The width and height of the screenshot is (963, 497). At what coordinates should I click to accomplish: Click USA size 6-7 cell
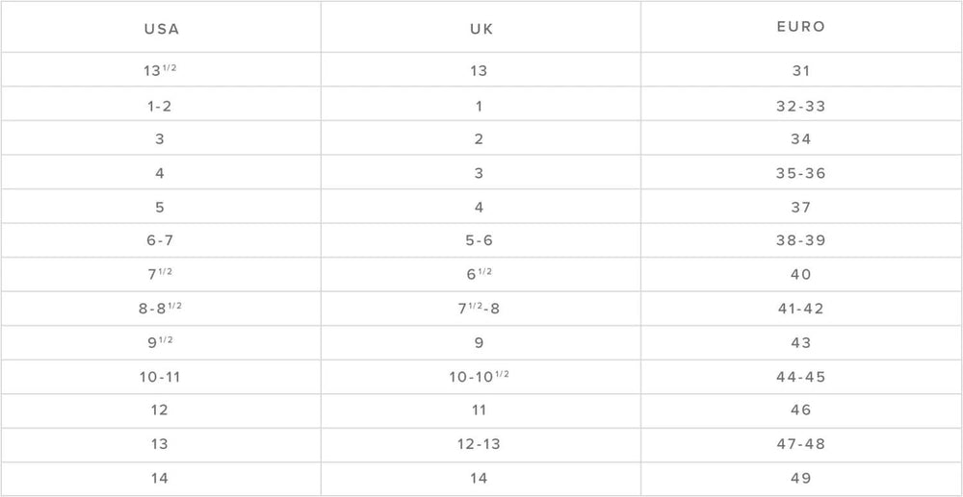click(x=160, y=241)
